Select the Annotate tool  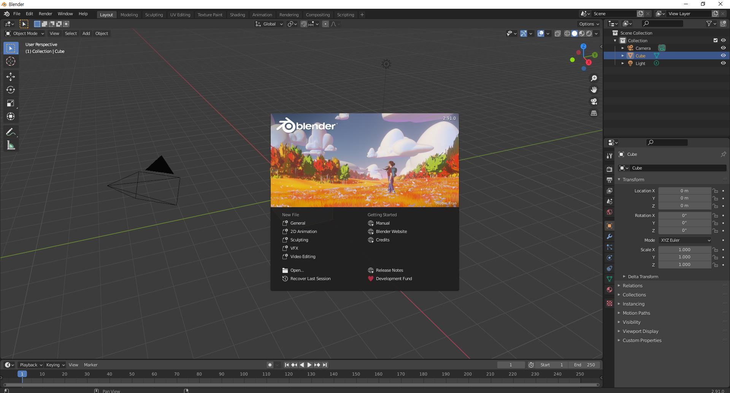click(11, 132)
